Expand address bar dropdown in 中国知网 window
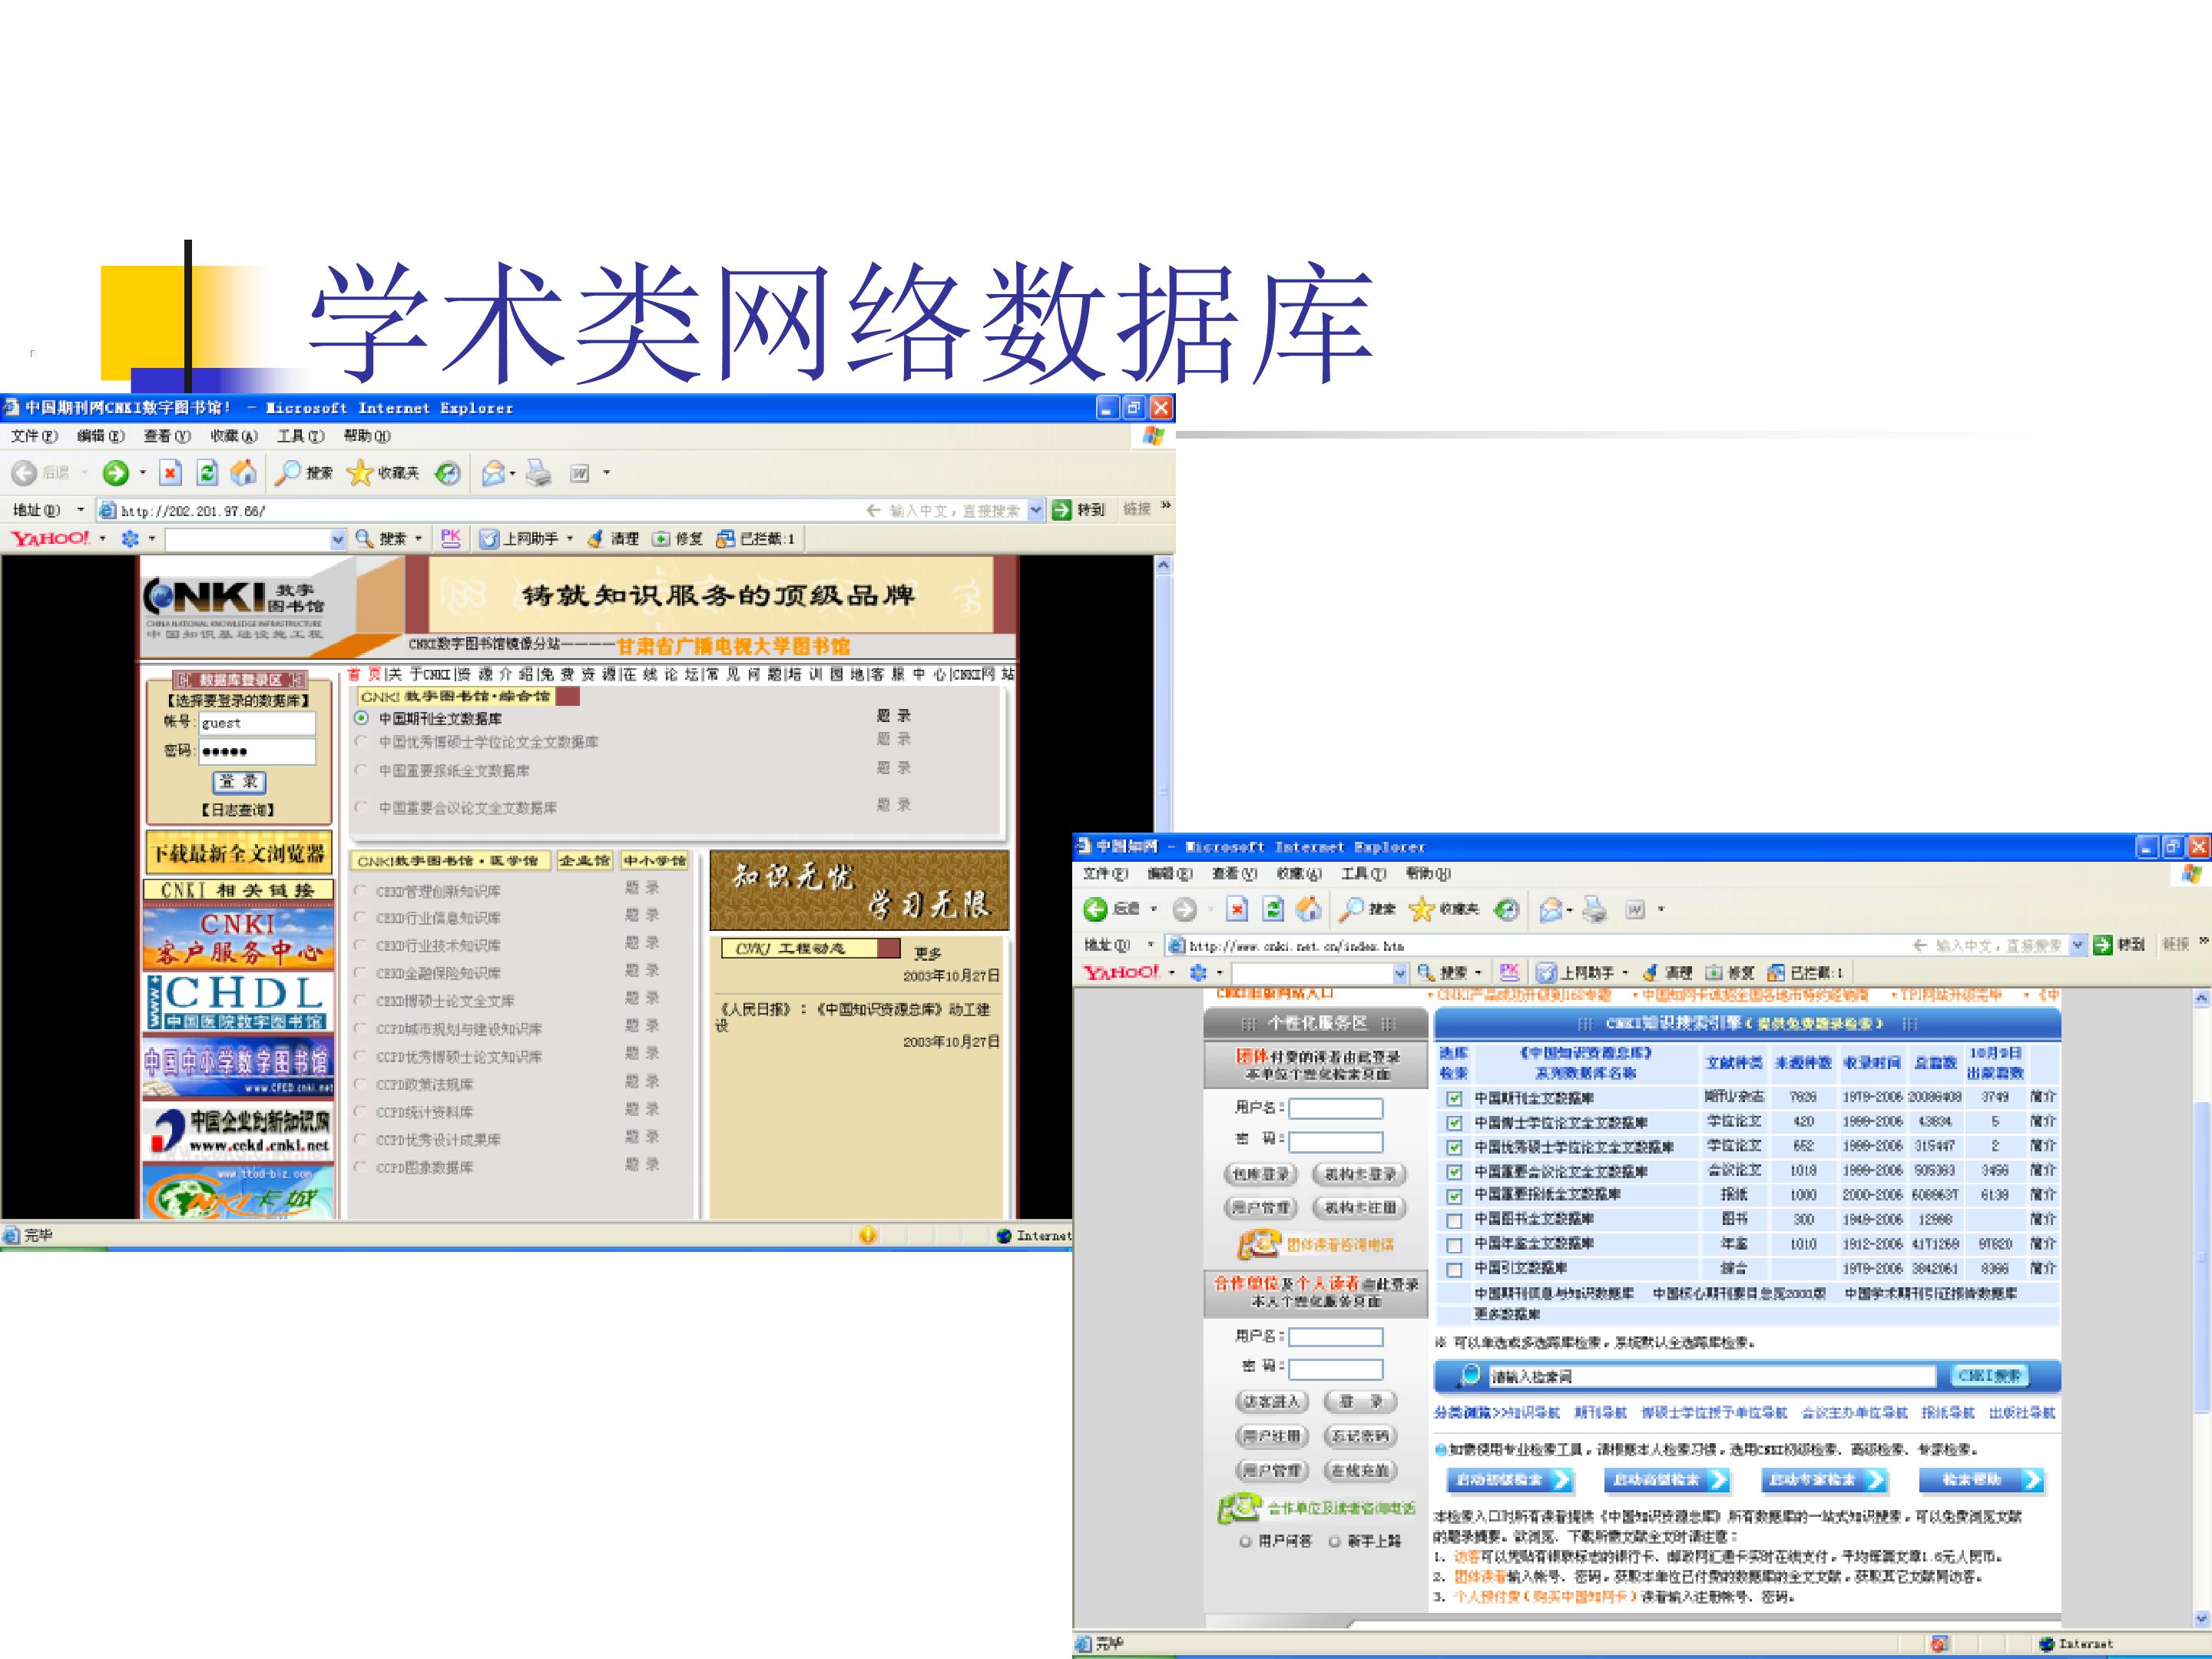Image resolution: width=2212 pixels, height=1659 pixels. pos(2078,945)
